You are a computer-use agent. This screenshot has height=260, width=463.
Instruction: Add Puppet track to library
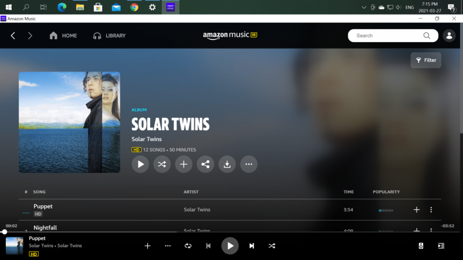point(416,209)
